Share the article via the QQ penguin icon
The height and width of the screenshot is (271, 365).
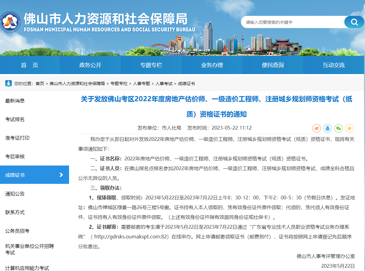(x=327, y=128)
